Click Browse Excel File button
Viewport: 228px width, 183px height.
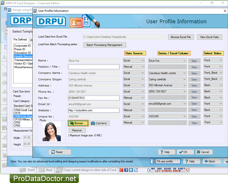[181, 37]
